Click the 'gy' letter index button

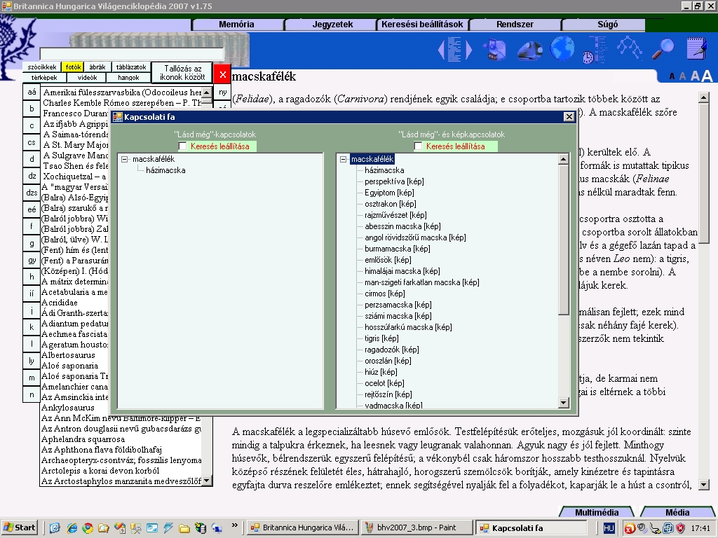pyautogui.click(x=32, y=261)
